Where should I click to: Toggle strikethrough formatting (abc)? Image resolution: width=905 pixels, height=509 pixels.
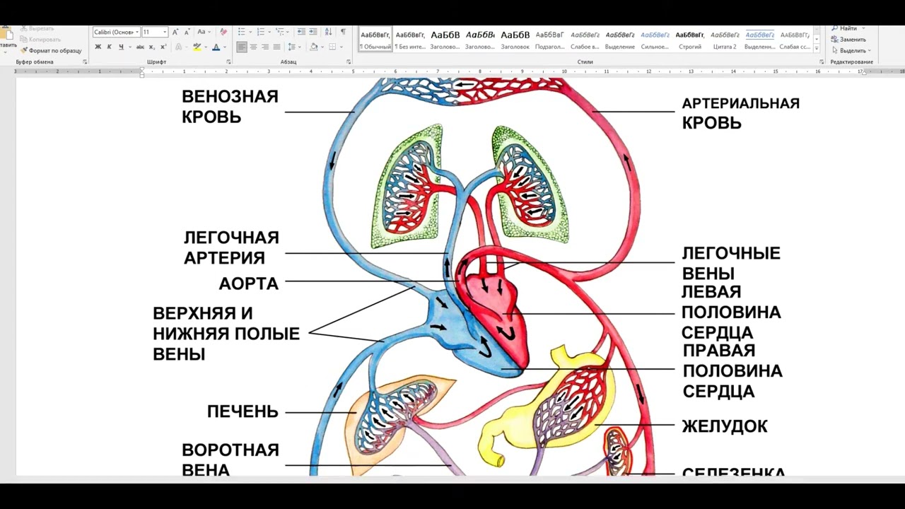(x=140, y=47)
